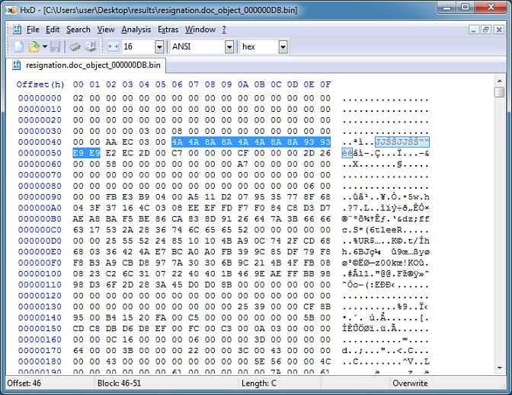
Task: Click byte 64 in row 00000170
Action: pos(78,350)
